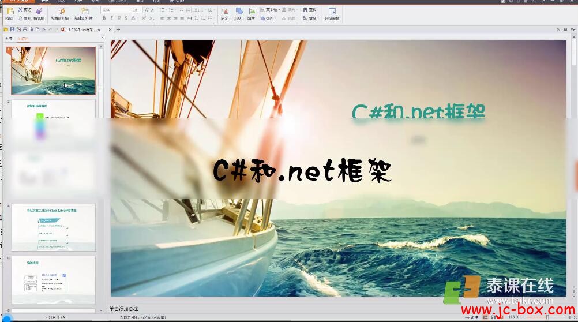This screenshot has width=578, height=322.
Task: Select the fourth slide thumbnail
Action: pos(54,227)
